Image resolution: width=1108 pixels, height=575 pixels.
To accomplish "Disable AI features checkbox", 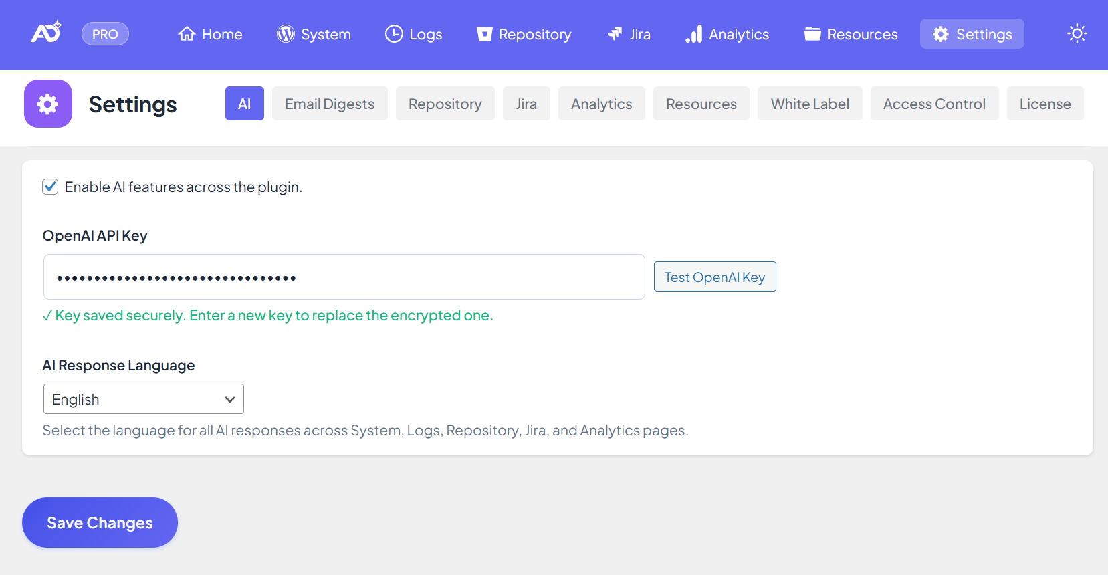I will [50, 187].
